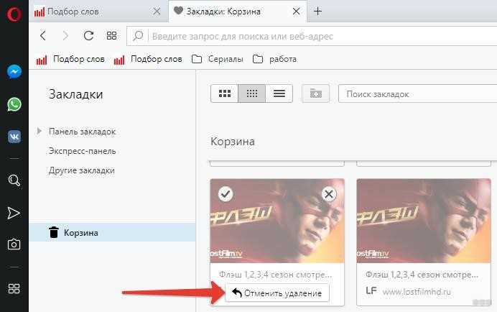Select first Флэш bookmark with checkmark
The height and width of the screenshot is (312, 497).
point(226,194)
